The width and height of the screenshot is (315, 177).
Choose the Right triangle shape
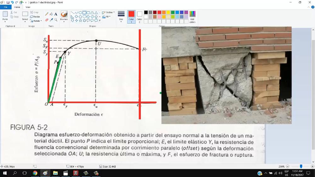tap(72, 17)
